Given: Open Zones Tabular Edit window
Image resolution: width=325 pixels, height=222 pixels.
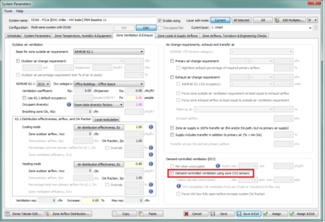Looking at the screenshot, I should click(23, 213).
